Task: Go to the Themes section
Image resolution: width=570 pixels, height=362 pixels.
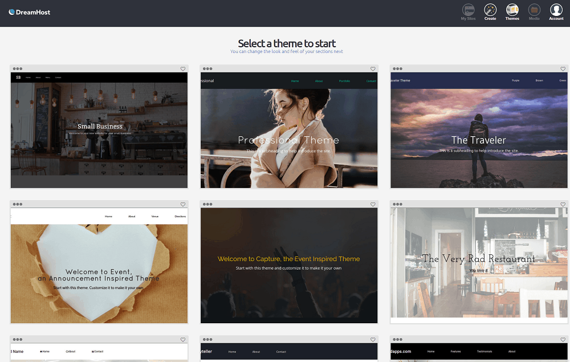Action: pos(512,12)
